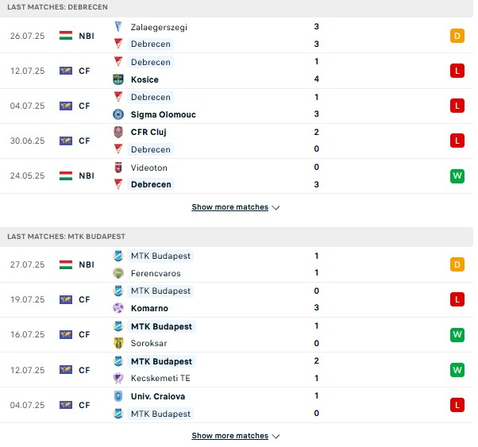Click green W badge for Videoton match
This screenshot has width=478, height=447.
[457, 176]
